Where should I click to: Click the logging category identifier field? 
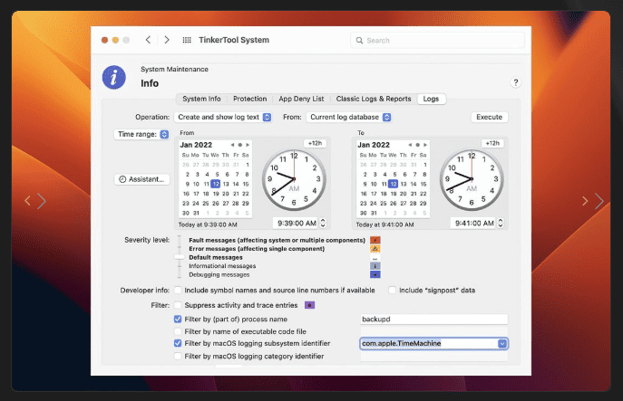[x=433, y=356]
